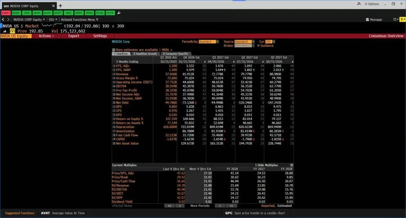Open the yellow help question-mark icon
This screenshot has height=218, width=406.
tap(402, 20)
